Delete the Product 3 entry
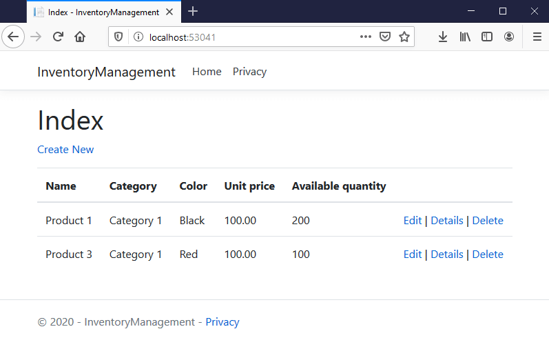This screenshot has width=549, height=338. click(x=488, y=255)
